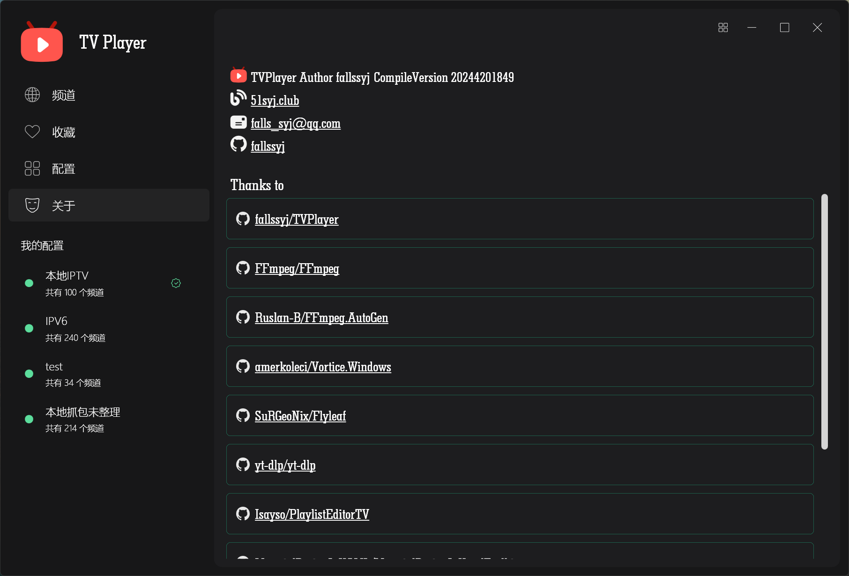The width and height of the screenshot is (849, 576).
Task: Click the grid configuration icon in sidebar
Action: point(32,169)
